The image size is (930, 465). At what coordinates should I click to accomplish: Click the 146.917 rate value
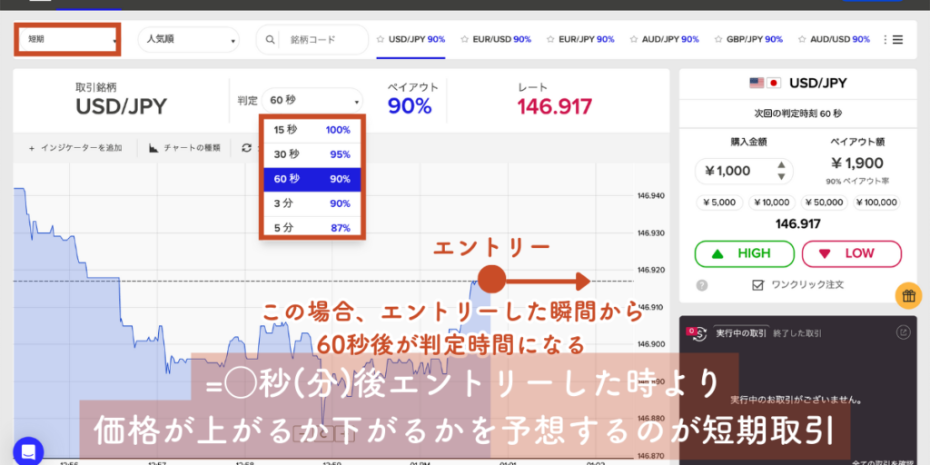coord(555,107)
